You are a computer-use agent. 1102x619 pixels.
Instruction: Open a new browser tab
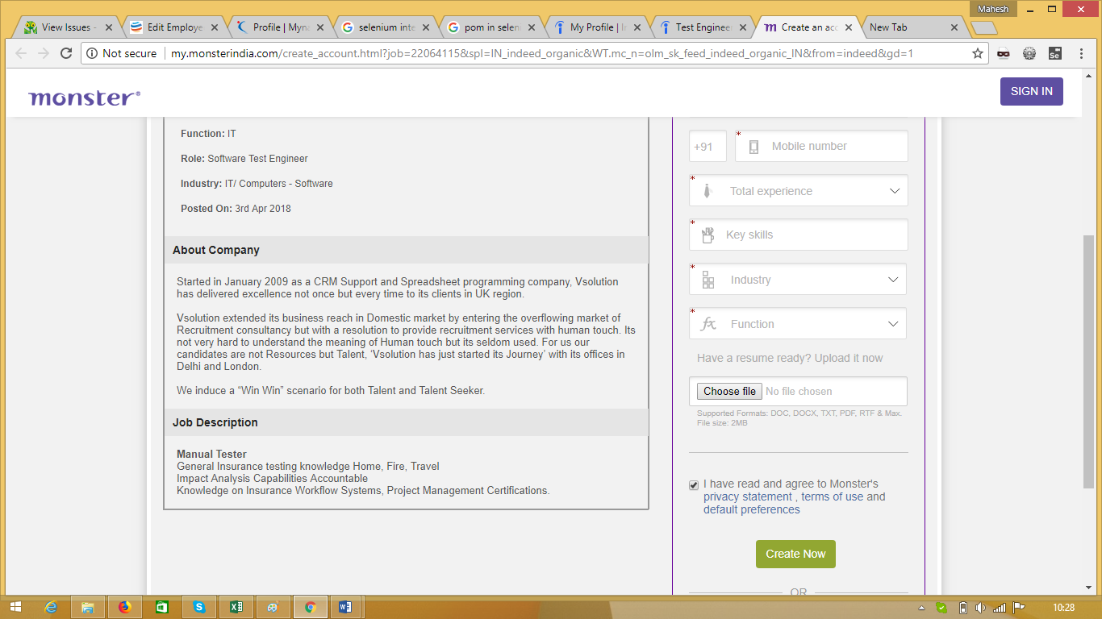[983, 28]
